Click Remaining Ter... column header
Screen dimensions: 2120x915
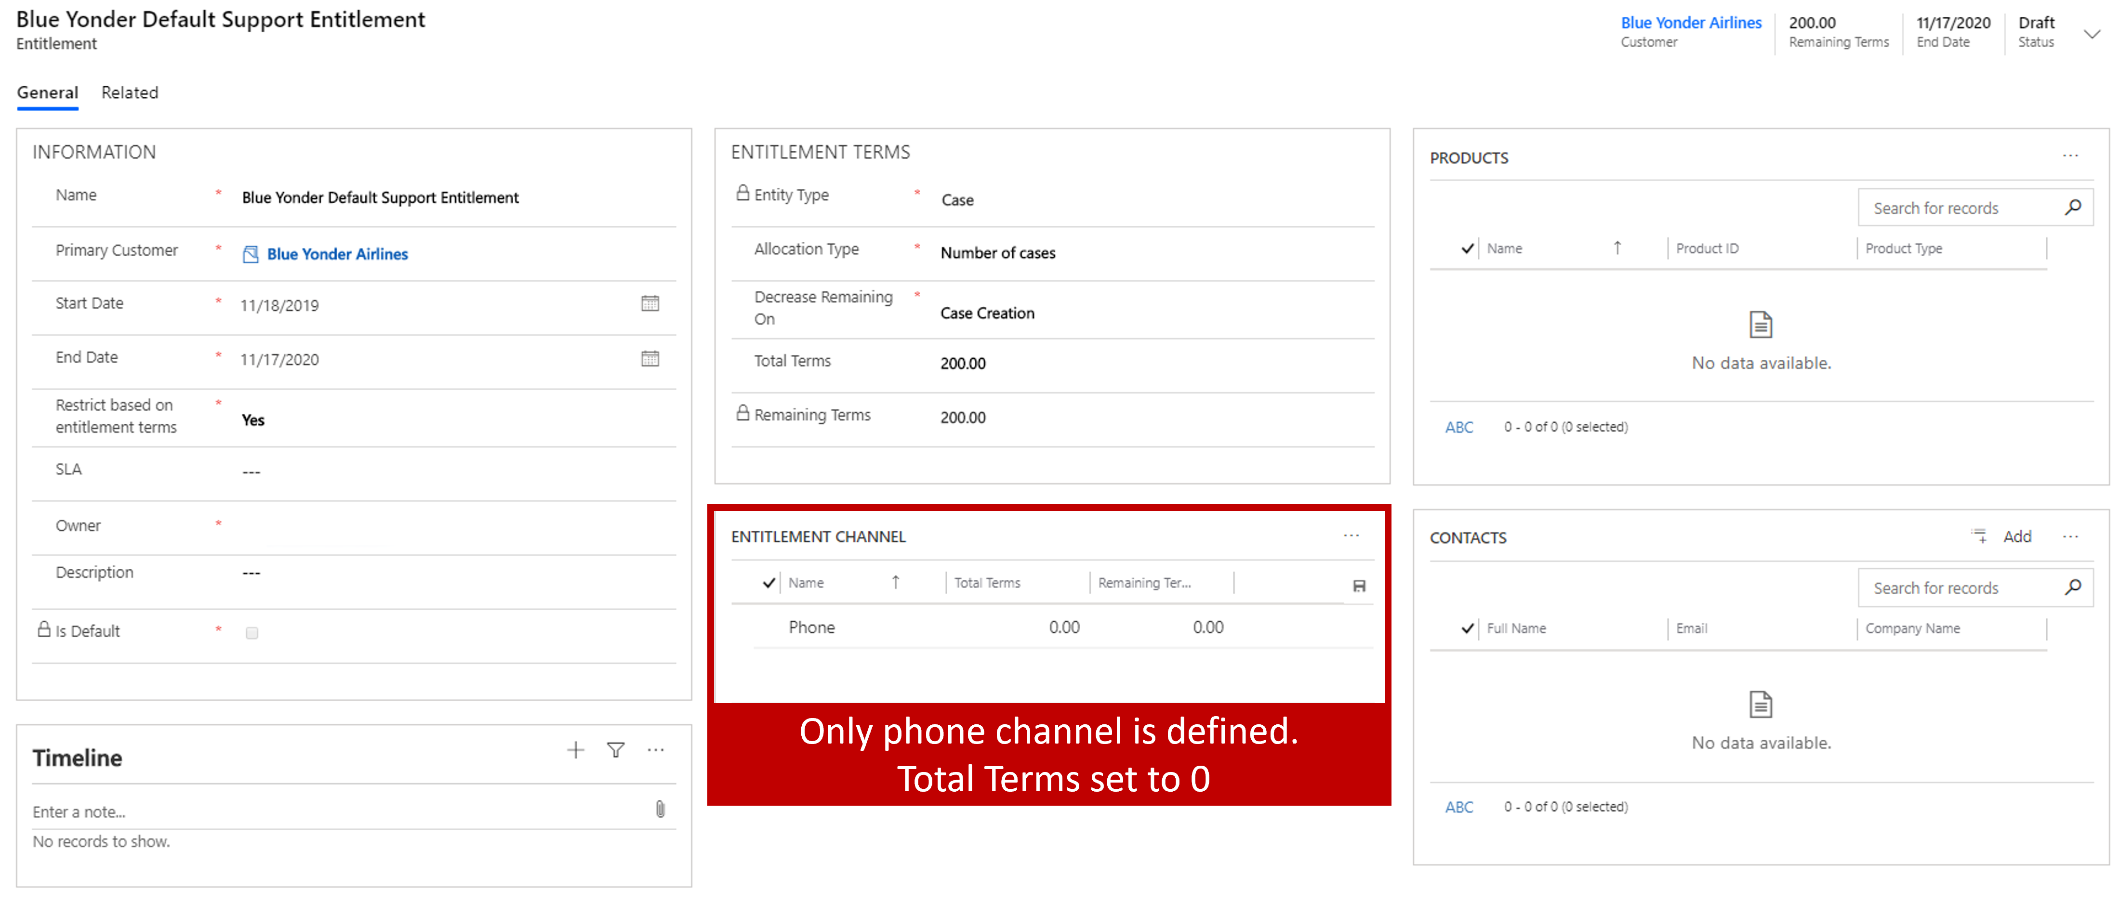1144,583
